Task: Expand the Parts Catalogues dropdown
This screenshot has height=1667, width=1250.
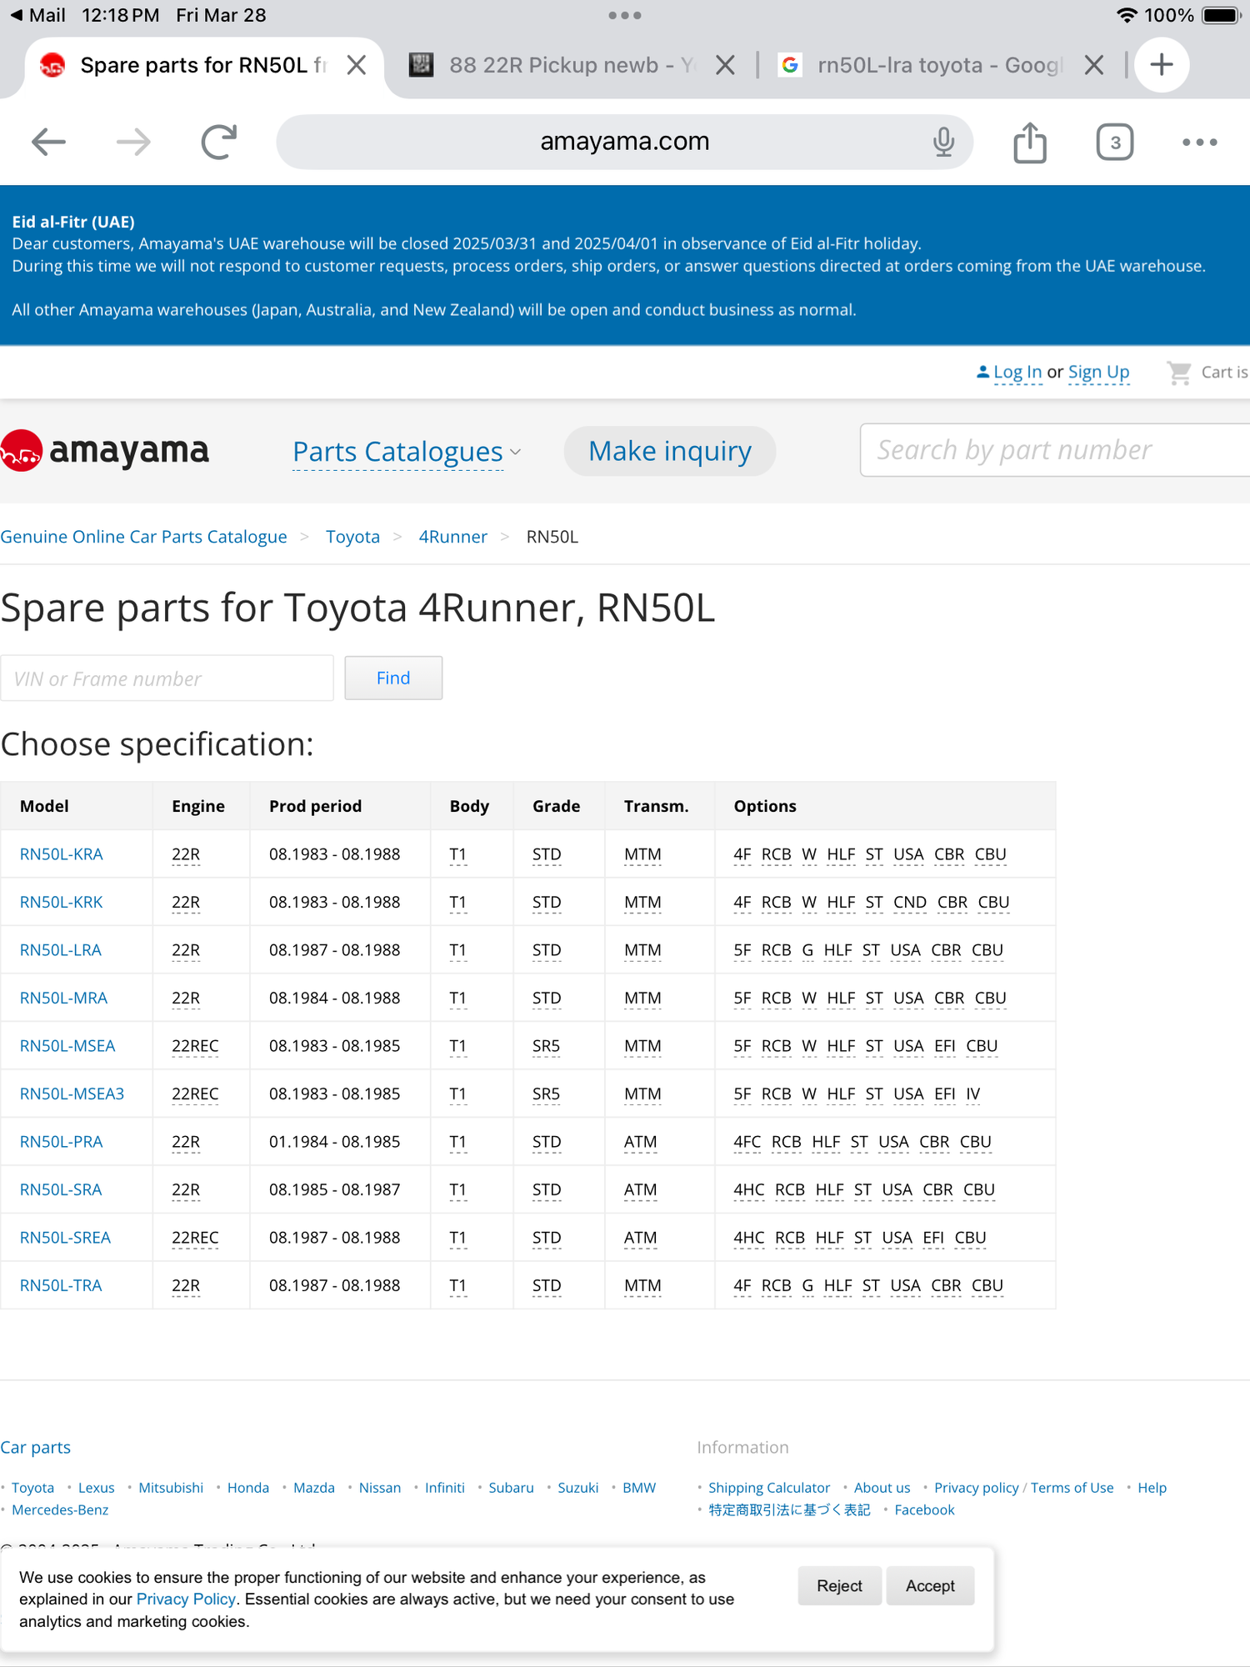Action: click(x=407, y=452)
